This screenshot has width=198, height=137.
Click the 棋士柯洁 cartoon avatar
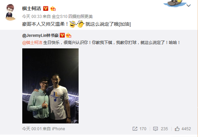(10, 12)
